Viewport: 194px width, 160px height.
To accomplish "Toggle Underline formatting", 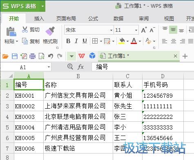I will pos(85,41).
